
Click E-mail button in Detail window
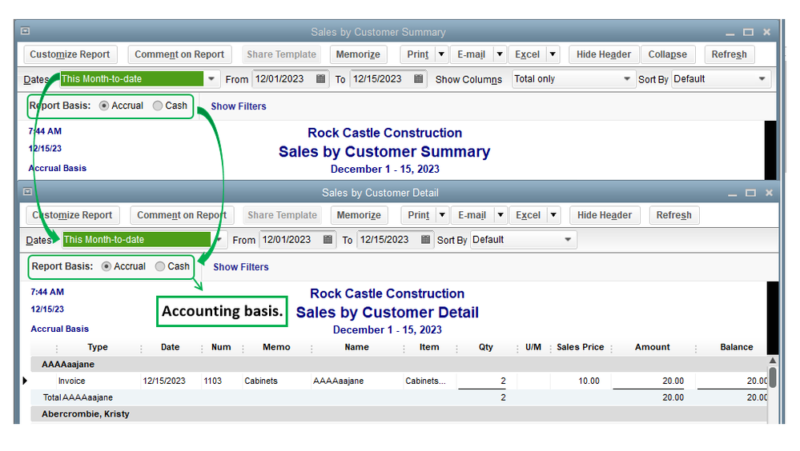(472, 215)
